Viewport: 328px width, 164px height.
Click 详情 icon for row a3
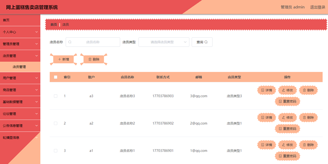coord(263,90)
